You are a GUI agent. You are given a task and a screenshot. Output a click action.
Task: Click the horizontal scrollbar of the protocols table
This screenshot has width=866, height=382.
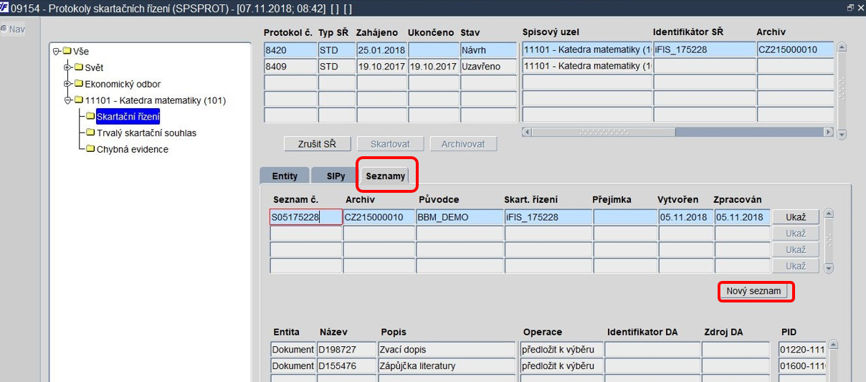click(x=678, y=133)
